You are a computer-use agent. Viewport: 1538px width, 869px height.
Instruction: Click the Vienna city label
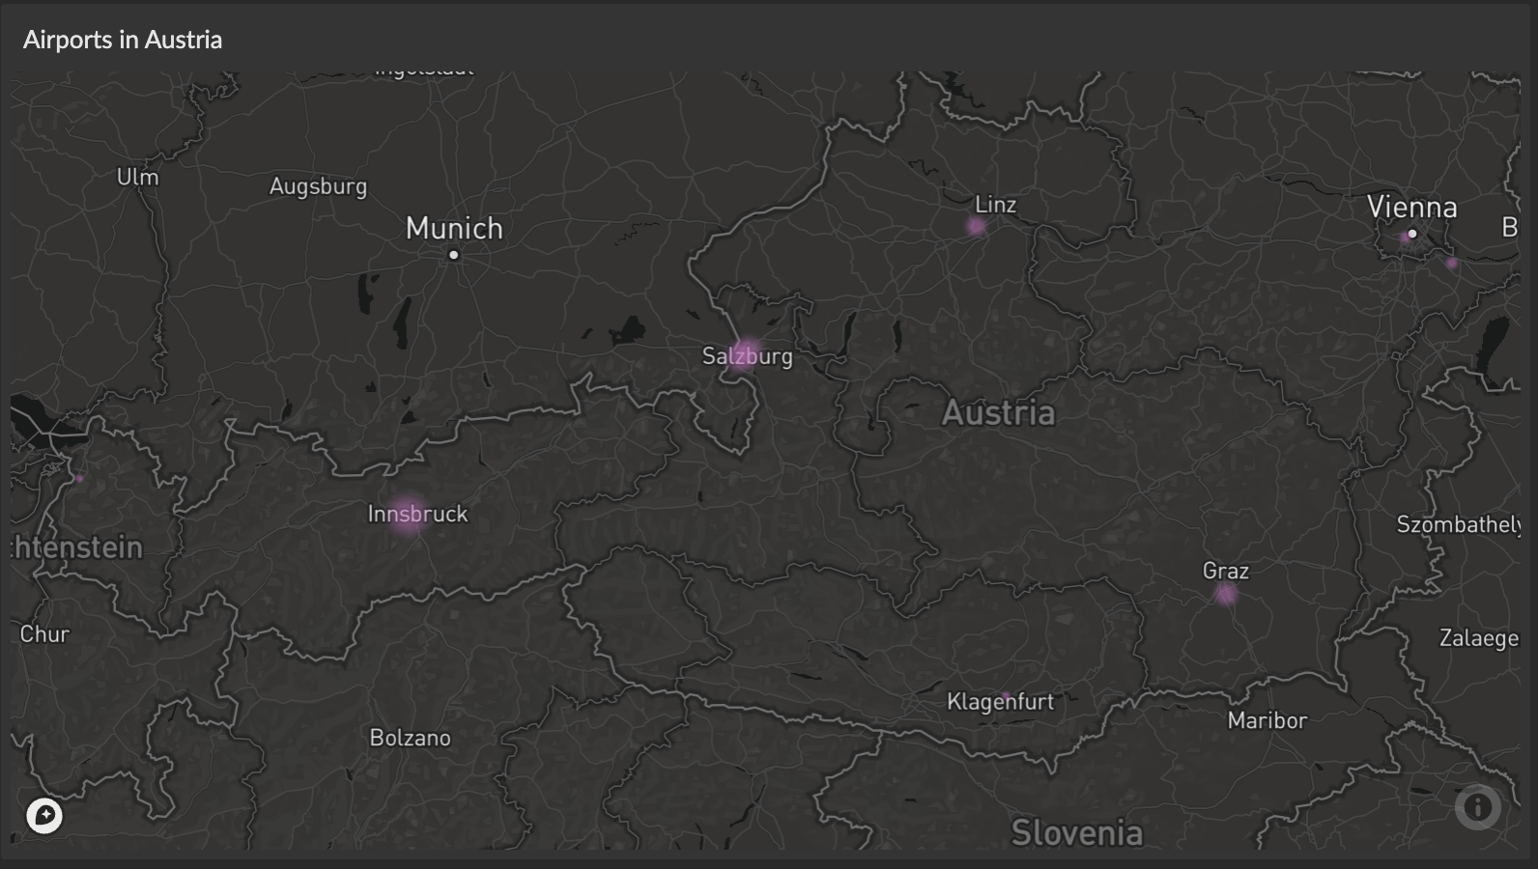pos(1412,208)
